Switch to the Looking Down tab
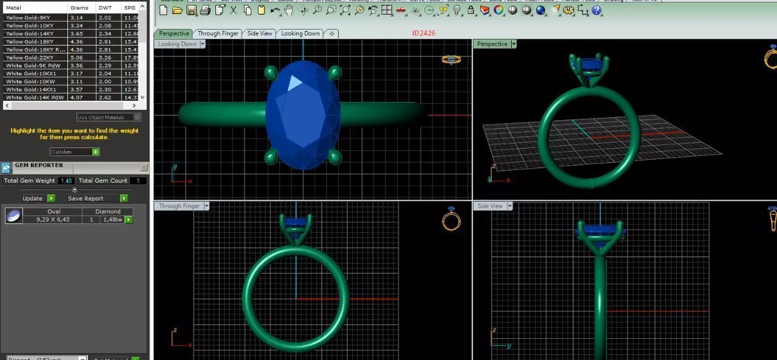Viewport: 777px width, 360px height. 300,33
